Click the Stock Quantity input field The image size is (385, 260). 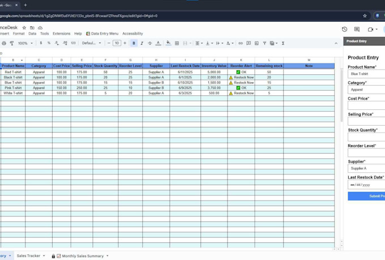point(366,137)
